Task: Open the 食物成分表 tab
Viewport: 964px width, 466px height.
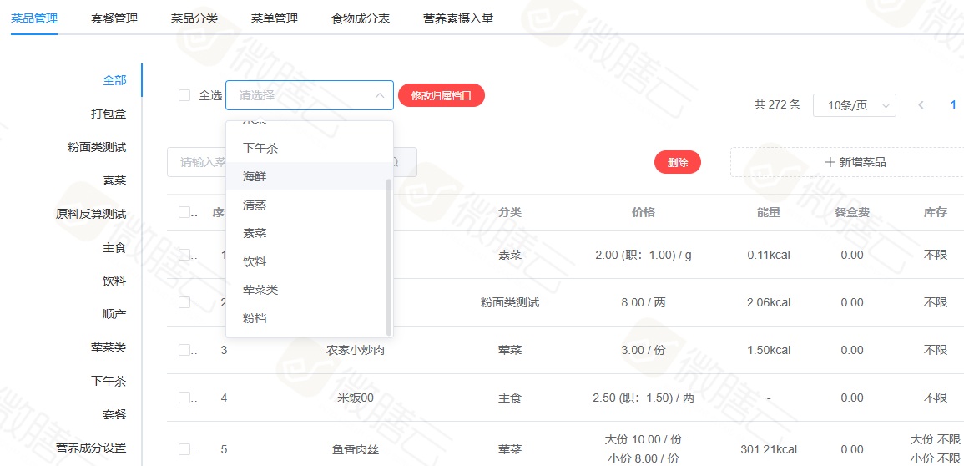Action: point(361,18)
